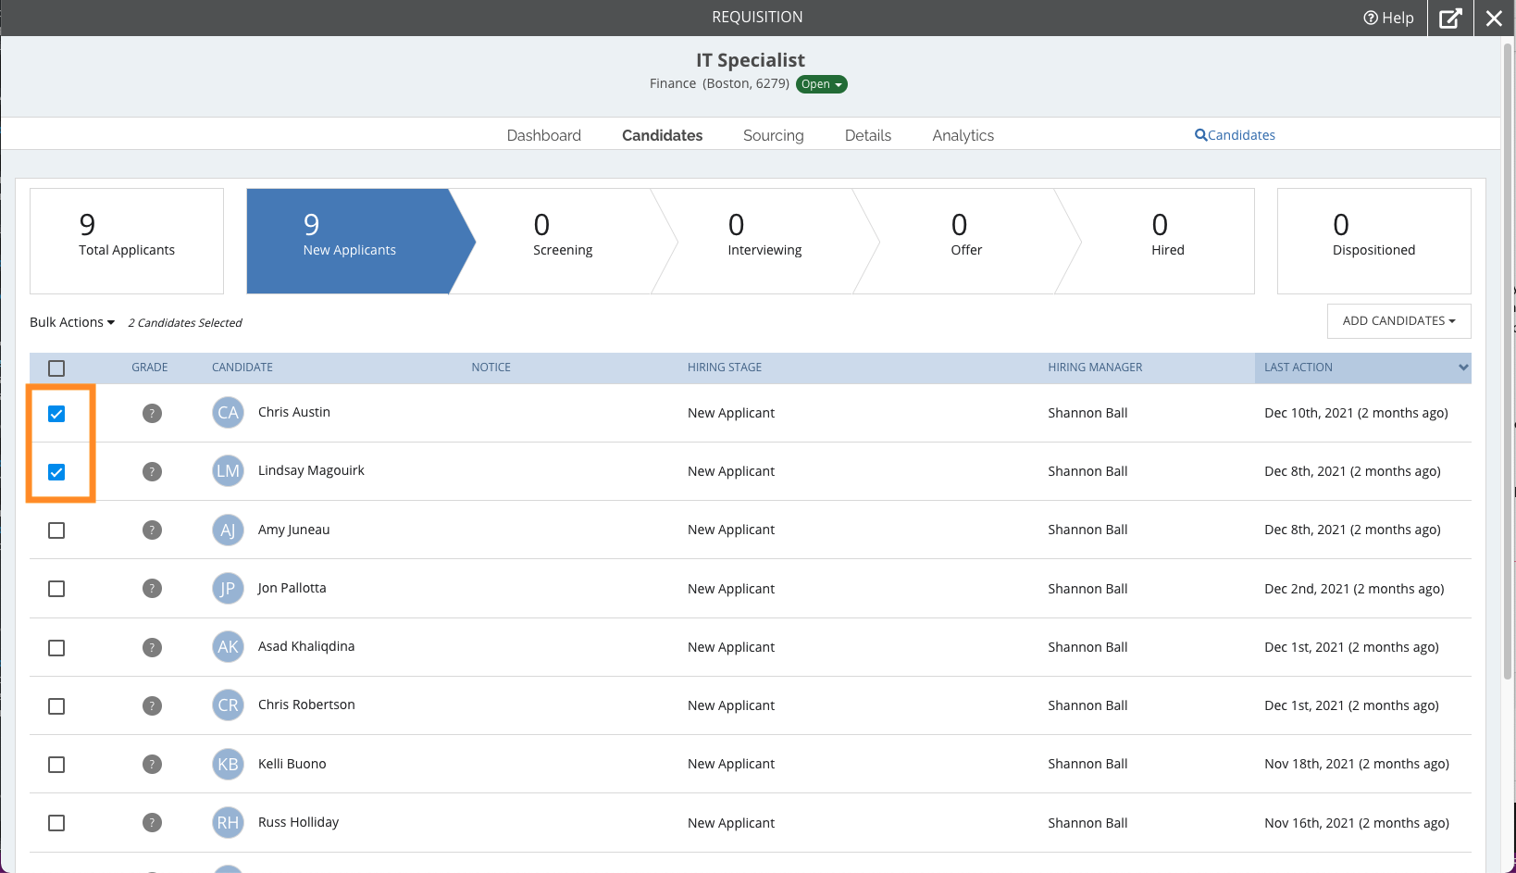
Task: Check Jon Pallotta's checkbox
Action: point(56,589)
